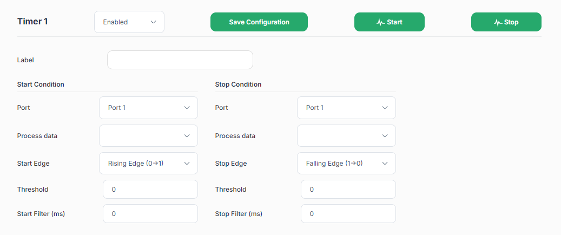This screenshot has height=235, width=561.
Task: Expand Stop Condition Port dropdown
Action: [346, 107]
